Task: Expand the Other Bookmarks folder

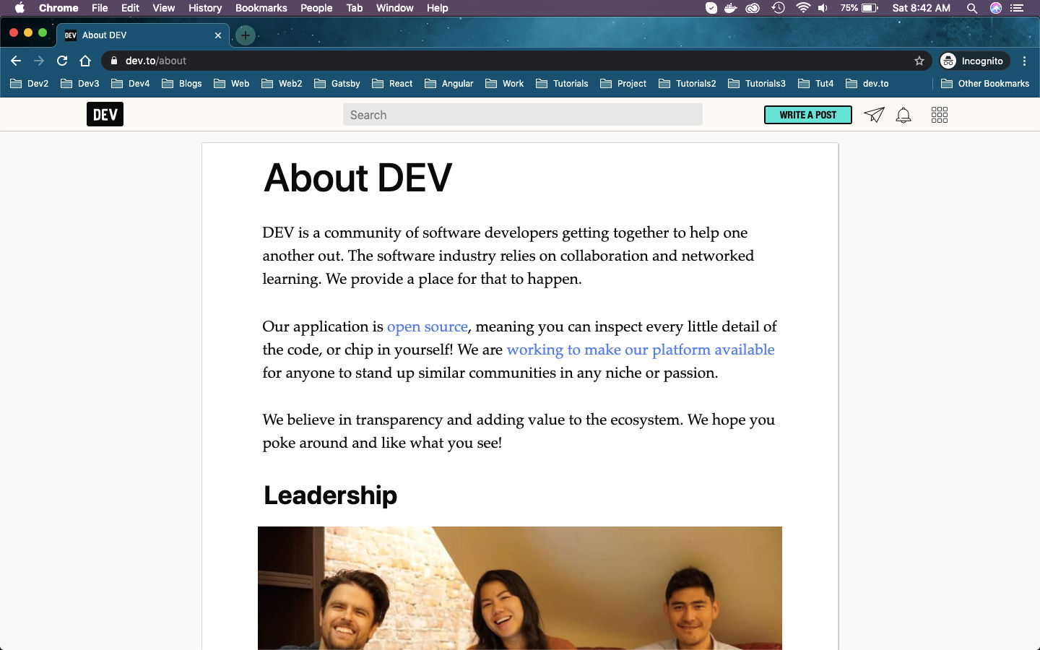Action: click(x=985, y=84)
